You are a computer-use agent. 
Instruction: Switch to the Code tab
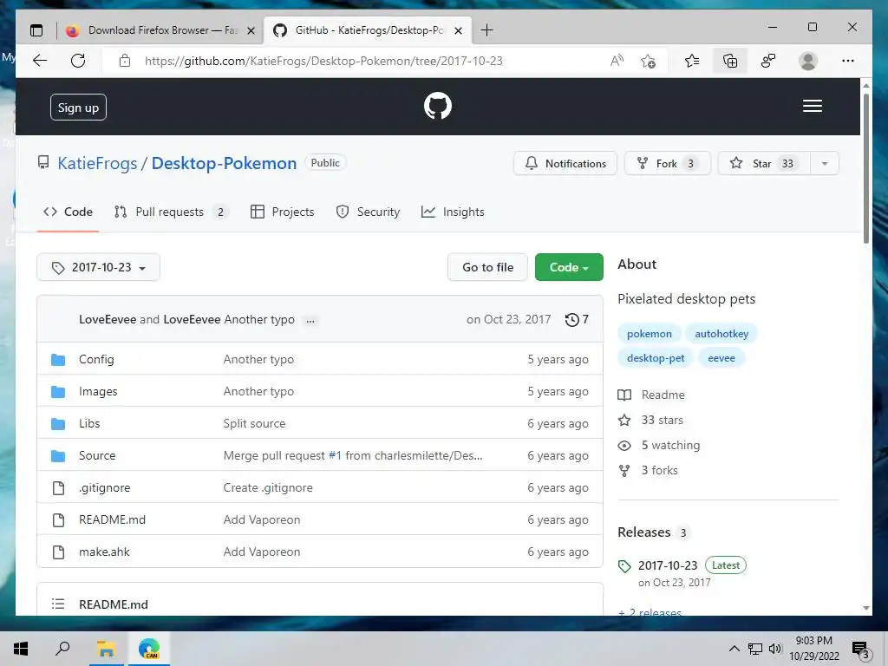[x=68, y=212]
